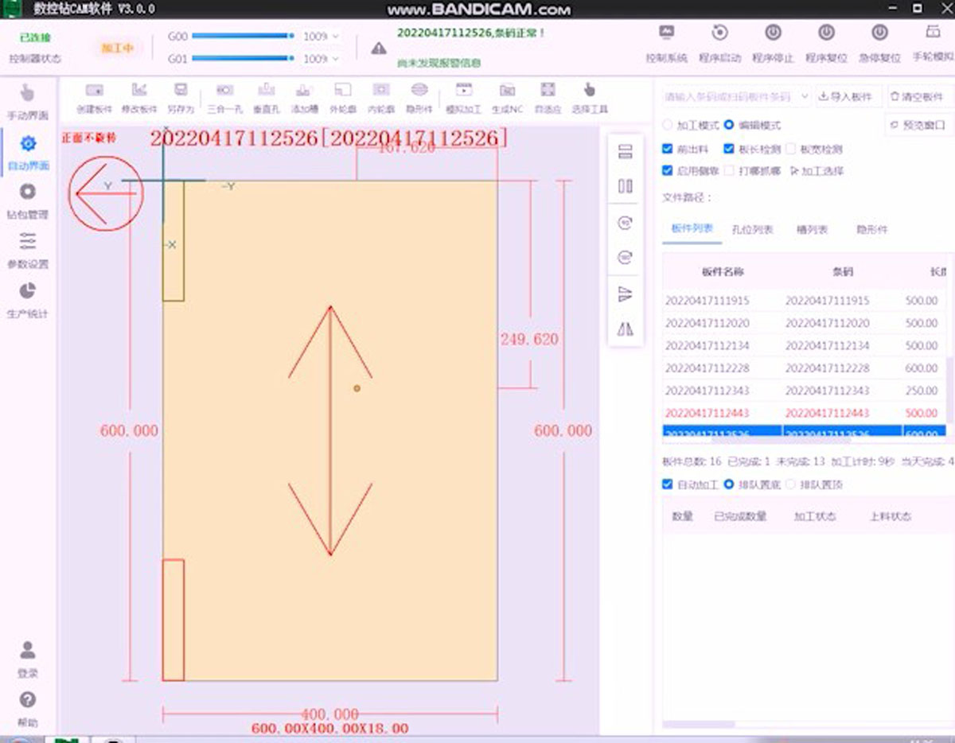Screen dimensions: 955x743
Task: Click the 另存为 (save as) toolbar icon
Action: pyautogui.click(x=181, y=90)
